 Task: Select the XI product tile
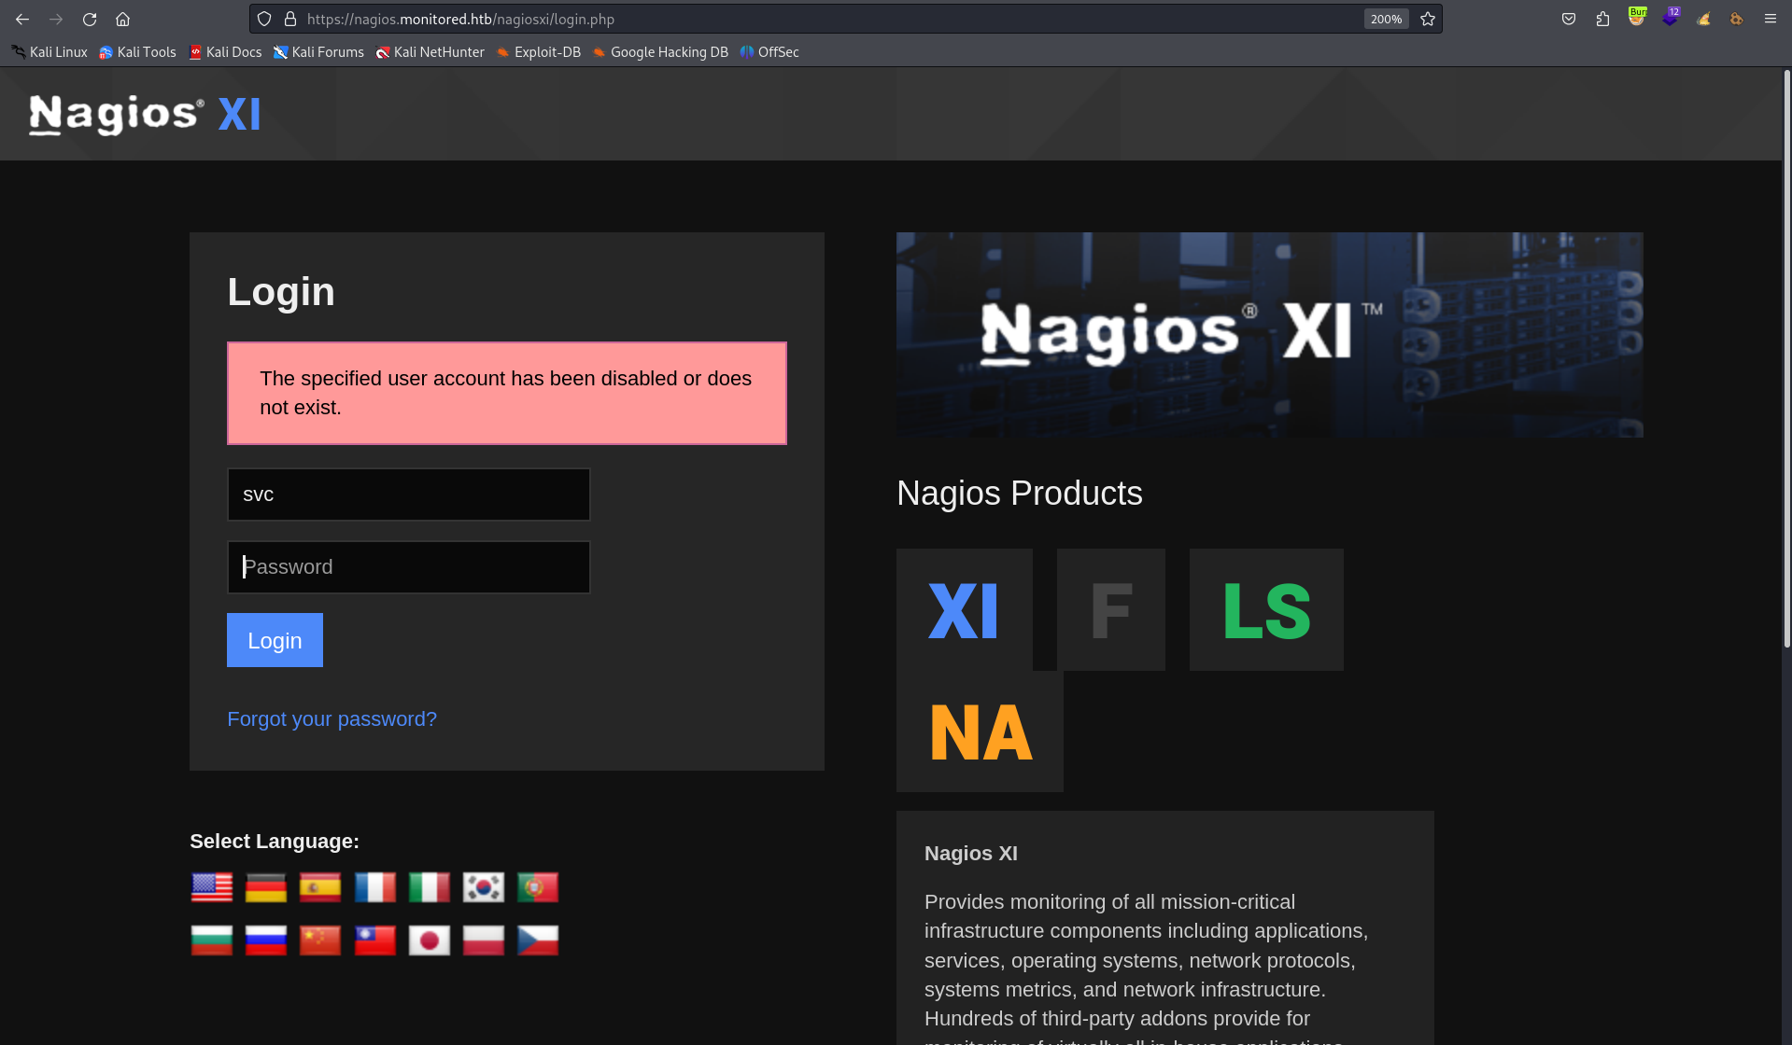tap(964, 609)
